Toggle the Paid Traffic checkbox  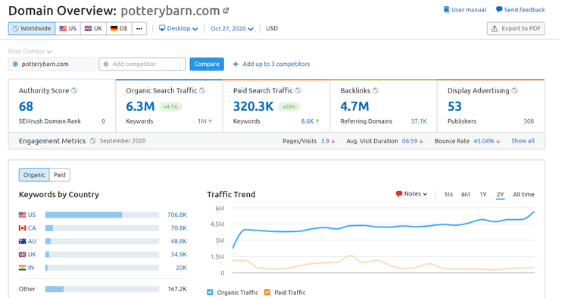click(267, 292)
